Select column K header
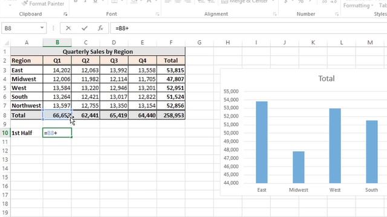This screenshot has height=217, width=387. click(313, 43)
